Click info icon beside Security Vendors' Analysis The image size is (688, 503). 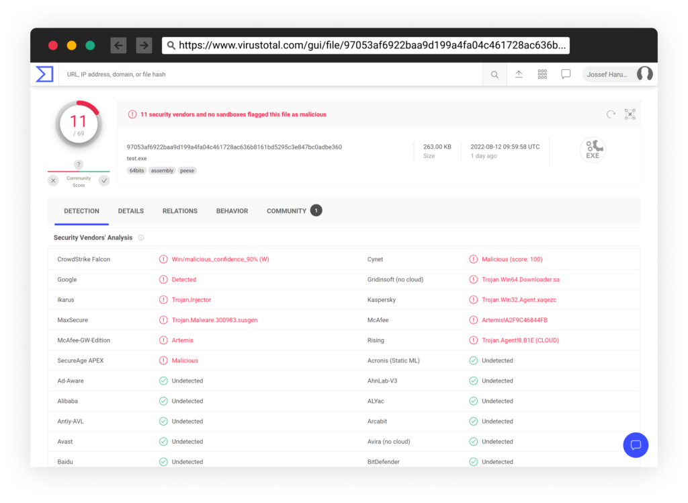(x=141, y=237)
